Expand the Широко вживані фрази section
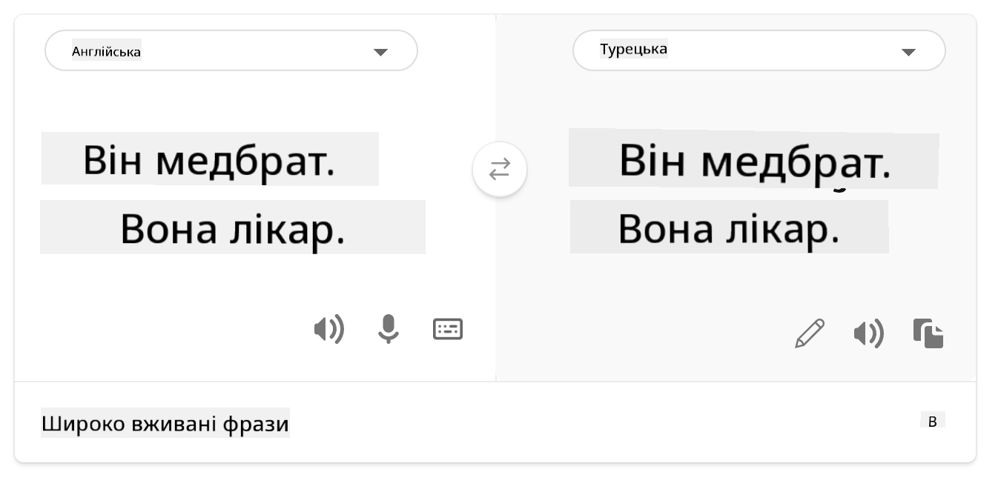The image size is (1001, 492). (165, 425)
